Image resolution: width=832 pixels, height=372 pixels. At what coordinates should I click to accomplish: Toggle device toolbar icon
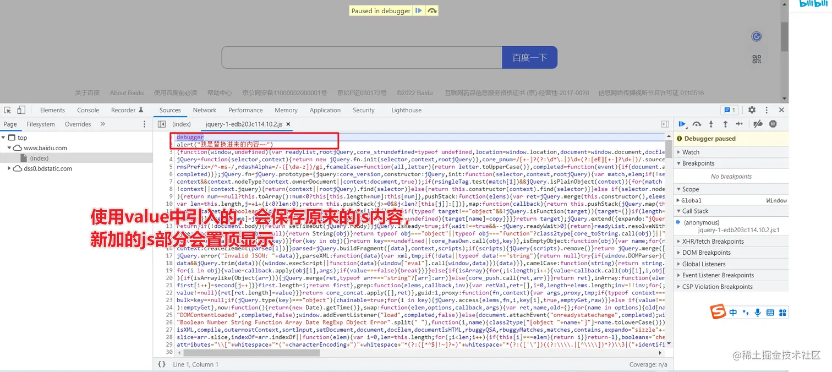coord(21,110)
